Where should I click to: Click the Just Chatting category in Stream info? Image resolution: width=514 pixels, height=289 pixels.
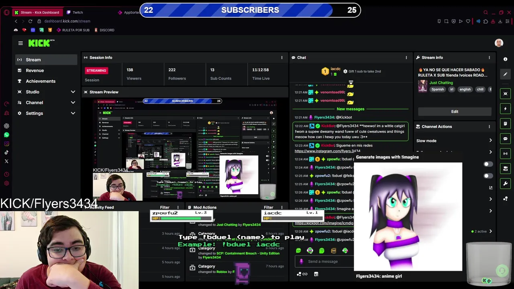tap(441, 83)
